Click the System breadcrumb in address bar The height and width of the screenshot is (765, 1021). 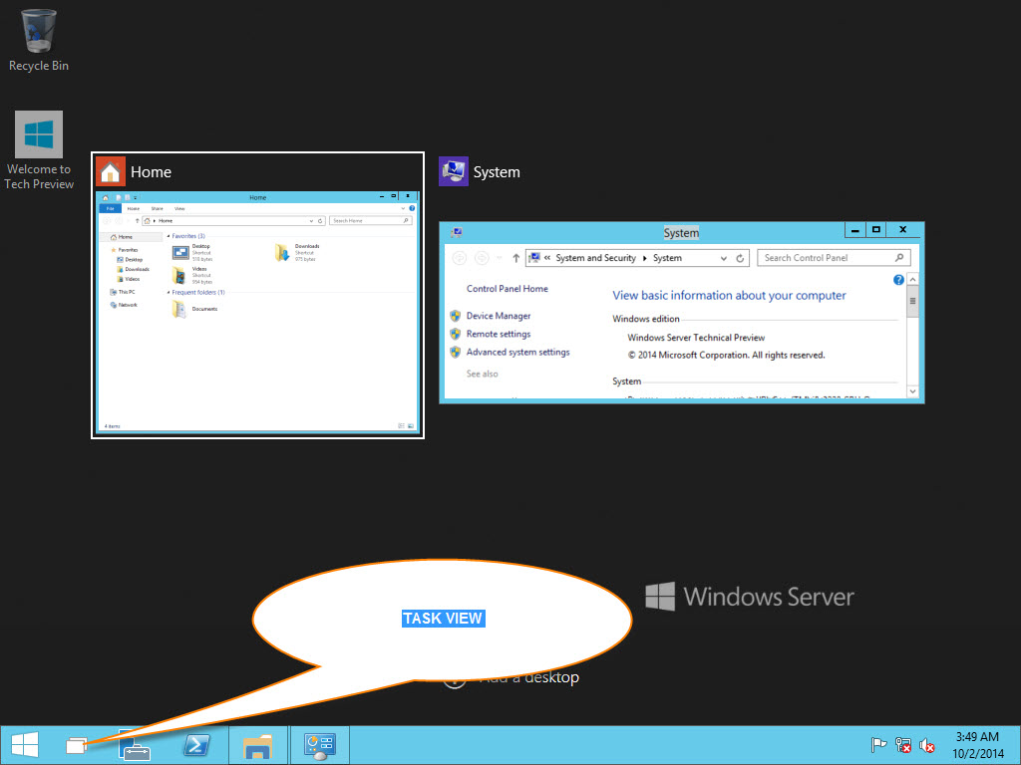[667, 258]
